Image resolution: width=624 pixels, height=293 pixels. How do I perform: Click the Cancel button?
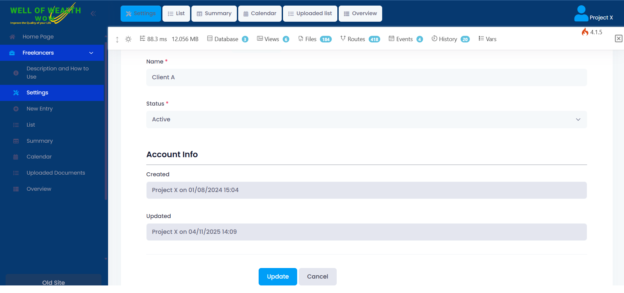[318, 277]
